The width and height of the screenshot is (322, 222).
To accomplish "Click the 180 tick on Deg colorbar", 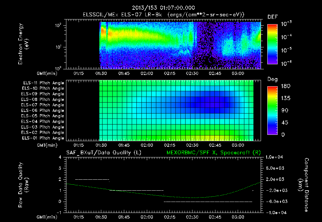I will coord(286,86).
